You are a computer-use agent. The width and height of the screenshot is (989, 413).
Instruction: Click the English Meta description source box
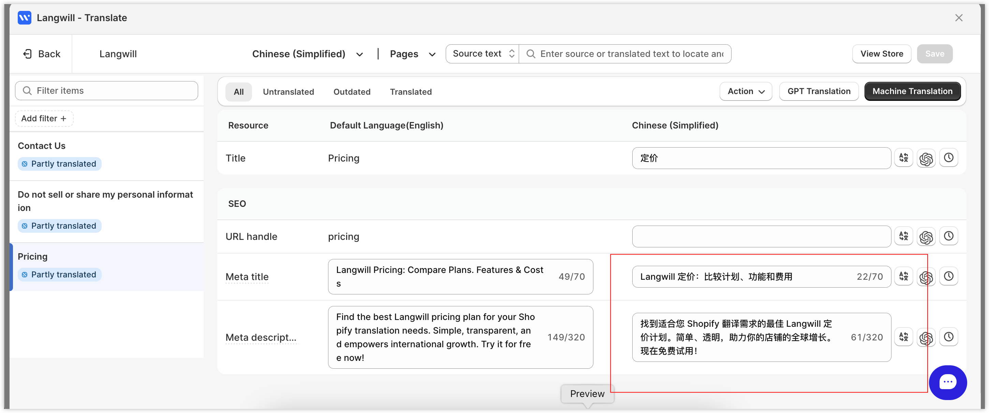[x=460, y=337]
